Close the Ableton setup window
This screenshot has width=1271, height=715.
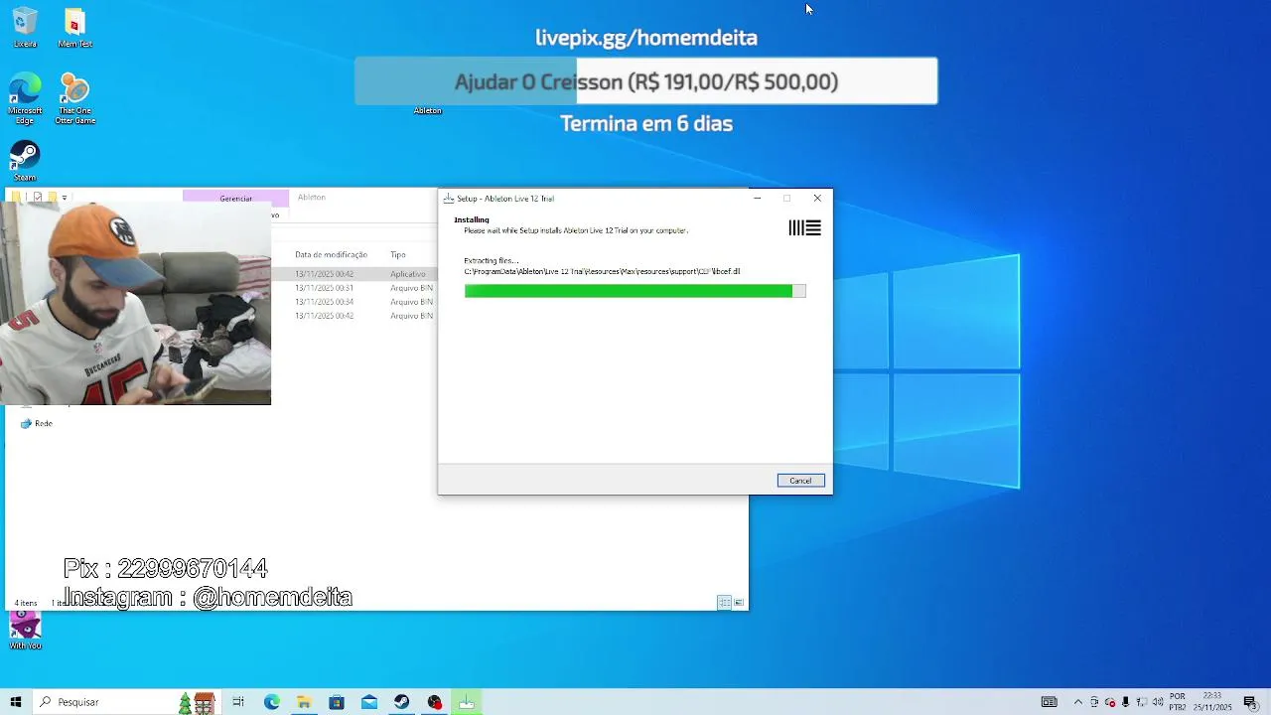[817, 199]
